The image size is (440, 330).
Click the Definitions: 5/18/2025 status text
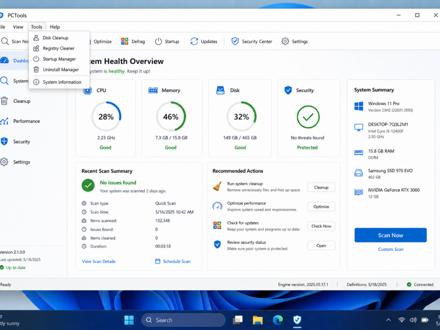coord(366,284)
